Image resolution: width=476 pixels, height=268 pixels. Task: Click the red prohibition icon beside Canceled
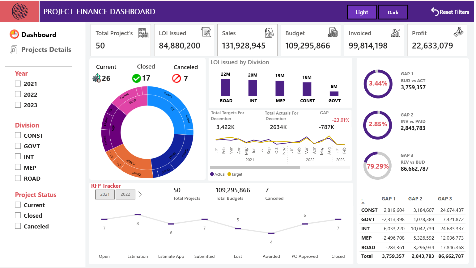click(x=176, y=78)
